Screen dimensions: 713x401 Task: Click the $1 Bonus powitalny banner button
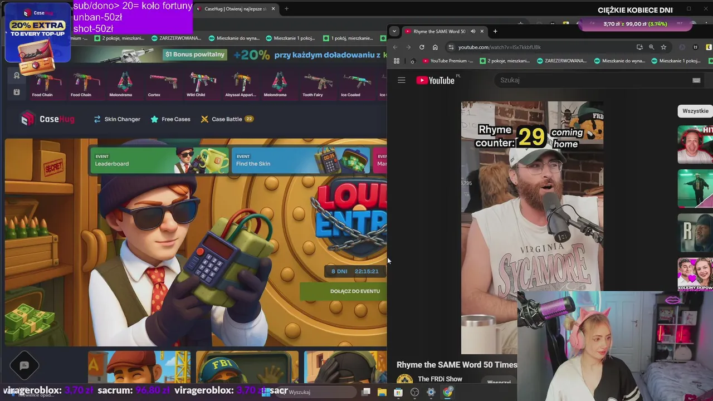(195, 55)
